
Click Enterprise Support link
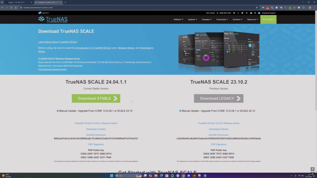click(x=269, y=13)
